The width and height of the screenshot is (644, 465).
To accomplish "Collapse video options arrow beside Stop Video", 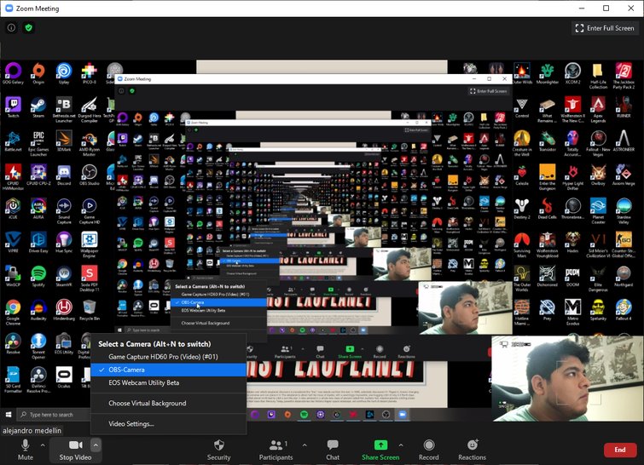I will click(96, 445).
